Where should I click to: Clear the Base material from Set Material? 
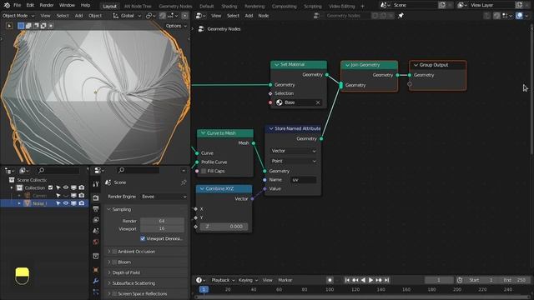coord(318,102)
